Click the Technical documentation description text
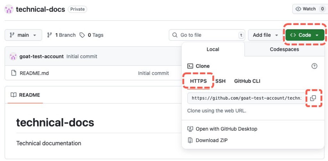The height and width of the screenshot is (161, 328). pyautogui.click(x=49, y=143)
